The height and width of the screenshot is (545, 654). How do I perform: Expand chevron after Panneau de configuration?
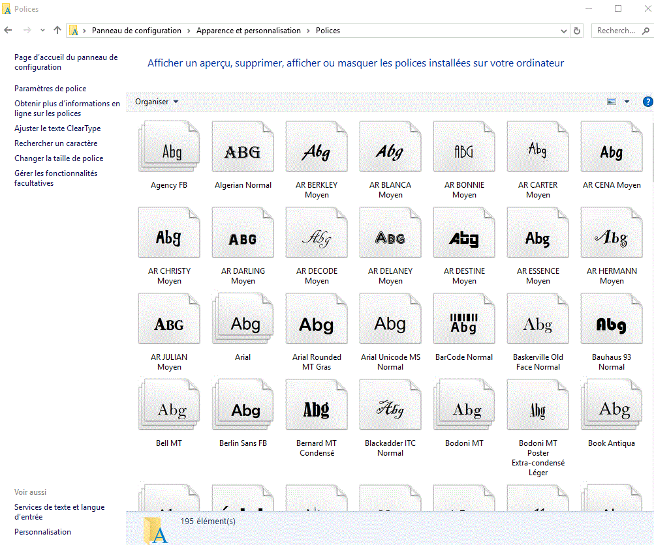[189, 31]
